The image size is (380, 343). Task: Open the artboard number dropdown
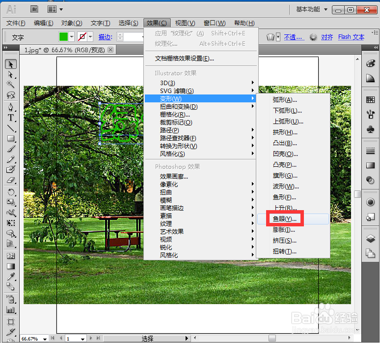(82, 339)
